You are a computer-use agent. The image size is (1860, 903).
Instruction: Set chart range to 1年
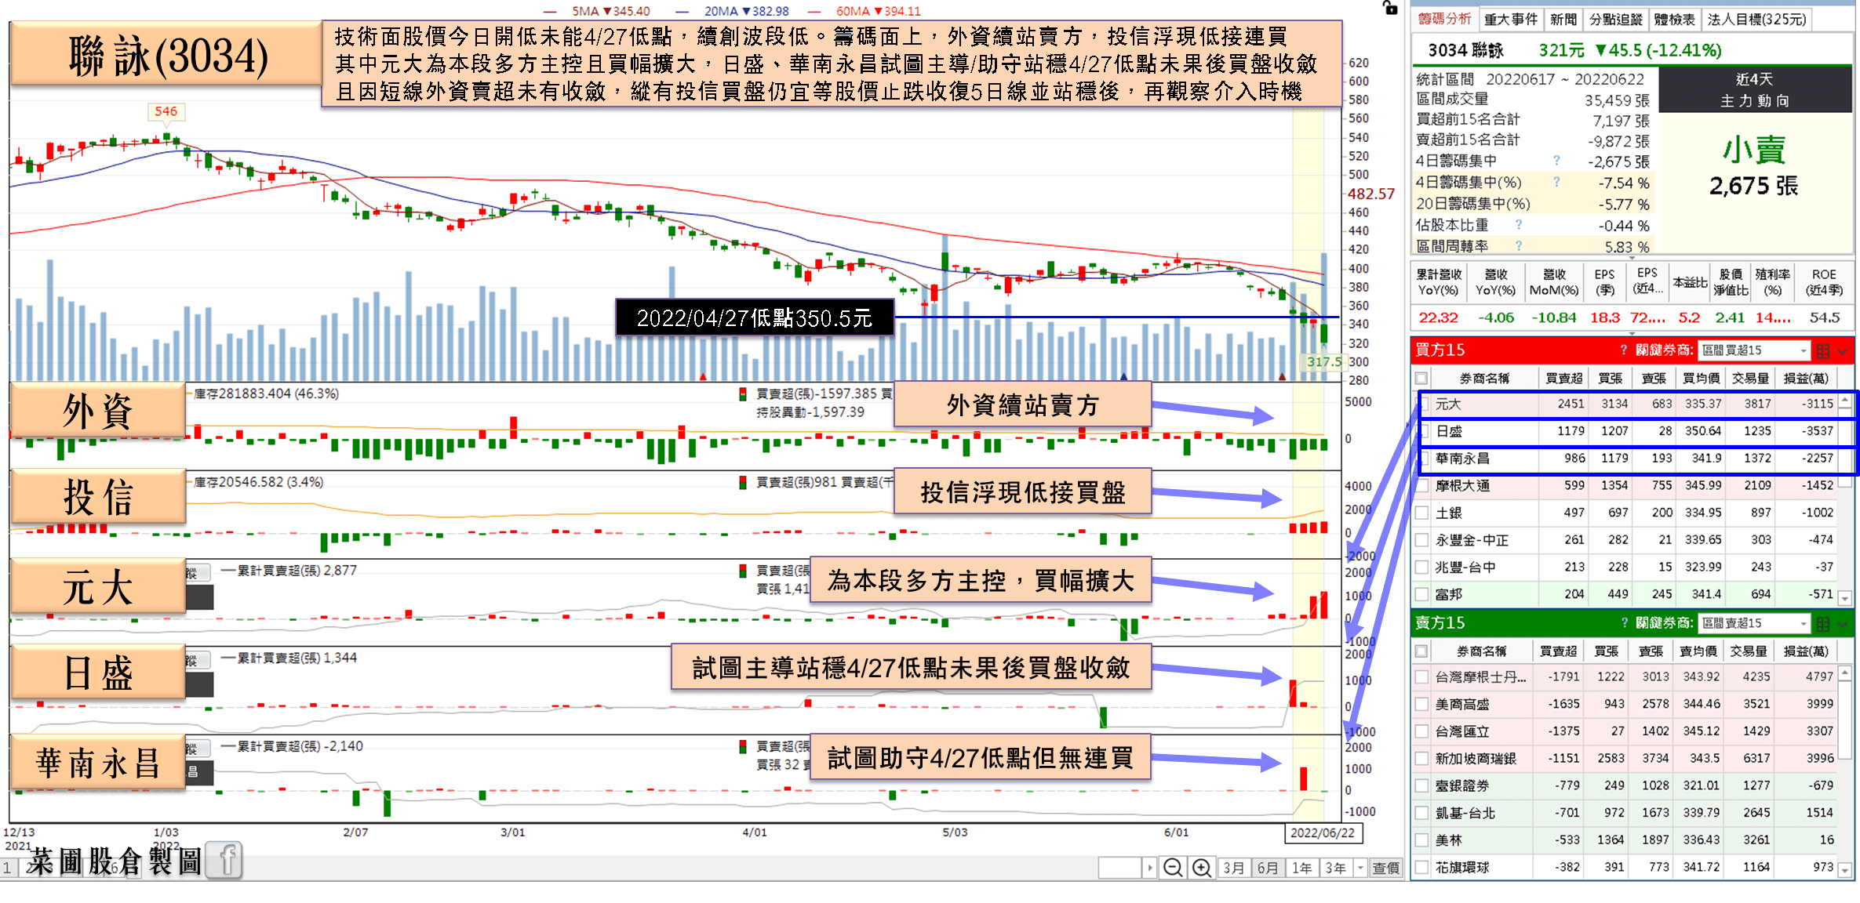tap(1302, 868)
